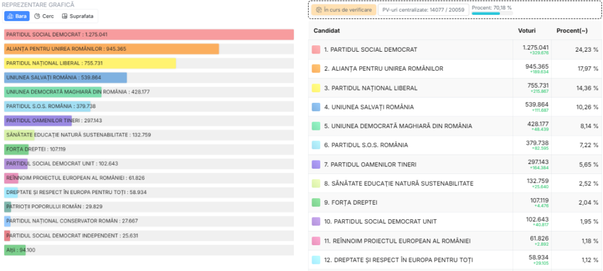Click the blue swatch for Uniunea Salvați România
The width and height of the screenshot is (603, 271).
[x=316, y=107]
